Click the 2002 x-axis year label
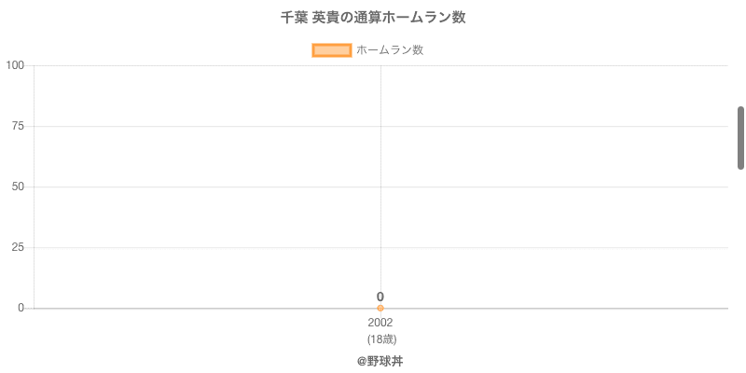The height and width of the screenshot is (373, 746). coord(380,323)
